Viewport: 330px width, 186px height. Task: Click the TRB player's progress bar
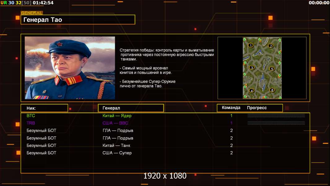click(x=276, y=123)
